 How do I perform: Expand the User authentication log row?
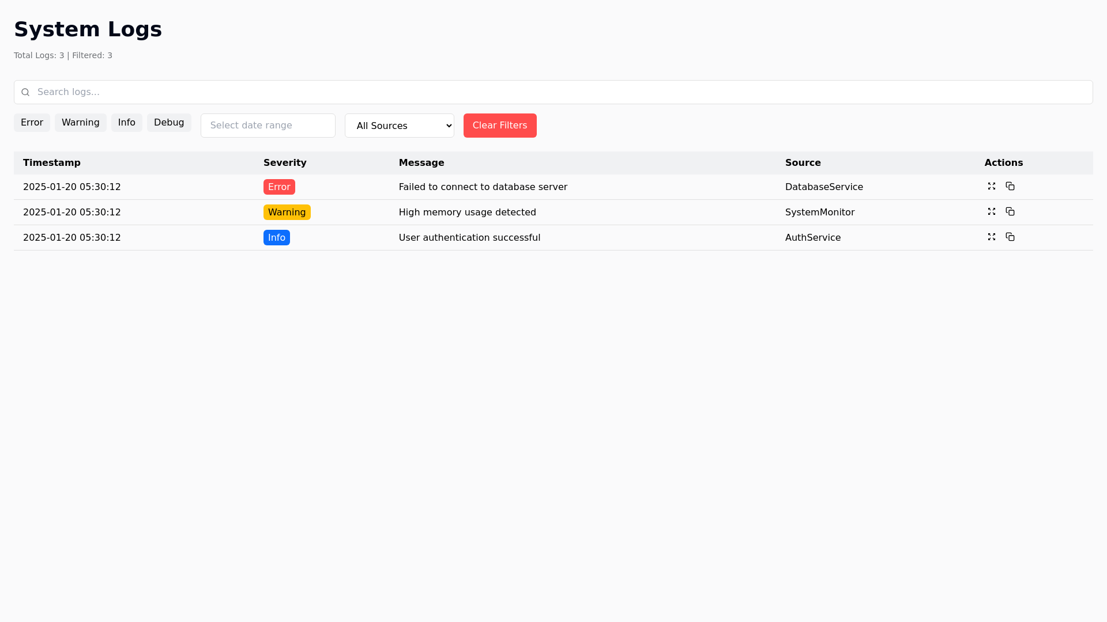992,237
